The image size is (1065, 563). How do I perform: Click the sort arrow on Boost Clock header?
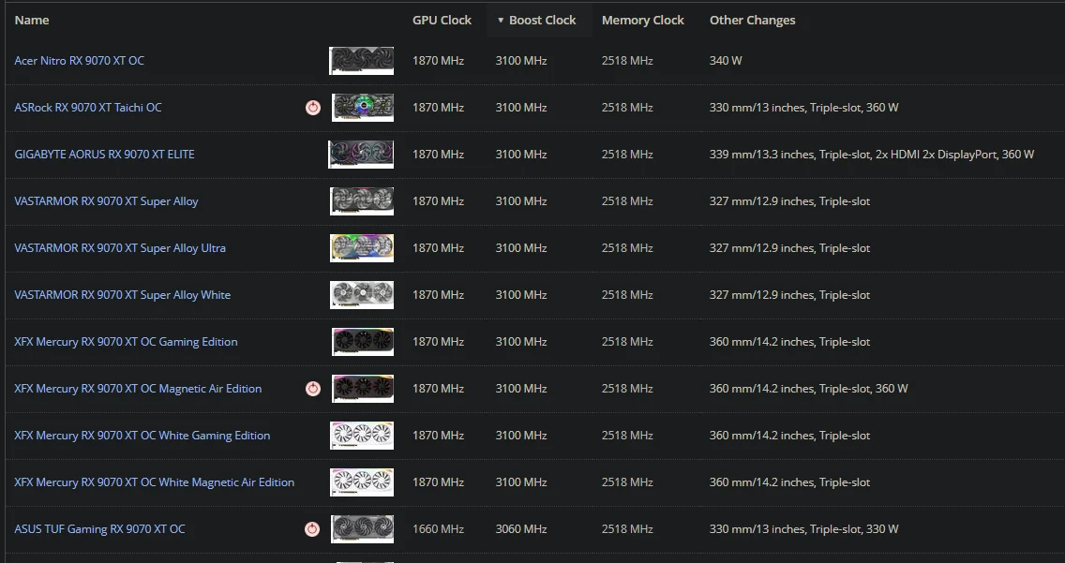coord(501,20)
